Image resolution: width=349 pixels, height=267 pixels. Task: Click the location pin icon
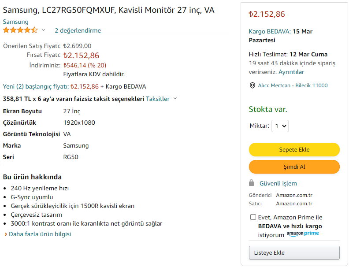tap(252, 85)
